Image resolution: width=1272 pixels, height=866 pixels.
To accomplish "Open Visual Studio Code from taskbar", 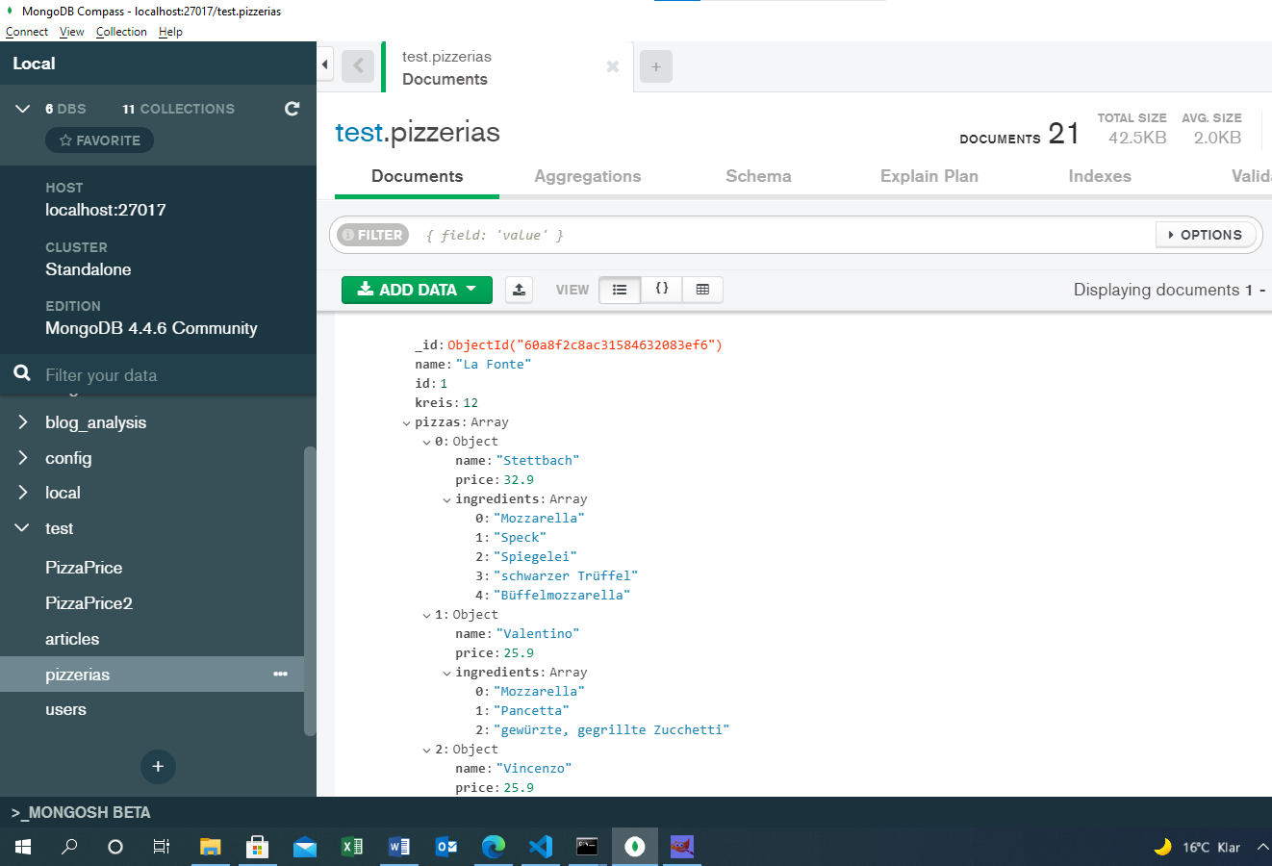I will click(541, 847).
